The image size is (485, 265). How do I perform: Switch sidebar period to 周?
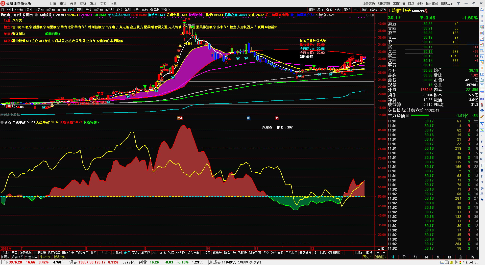tap(482, 171)
